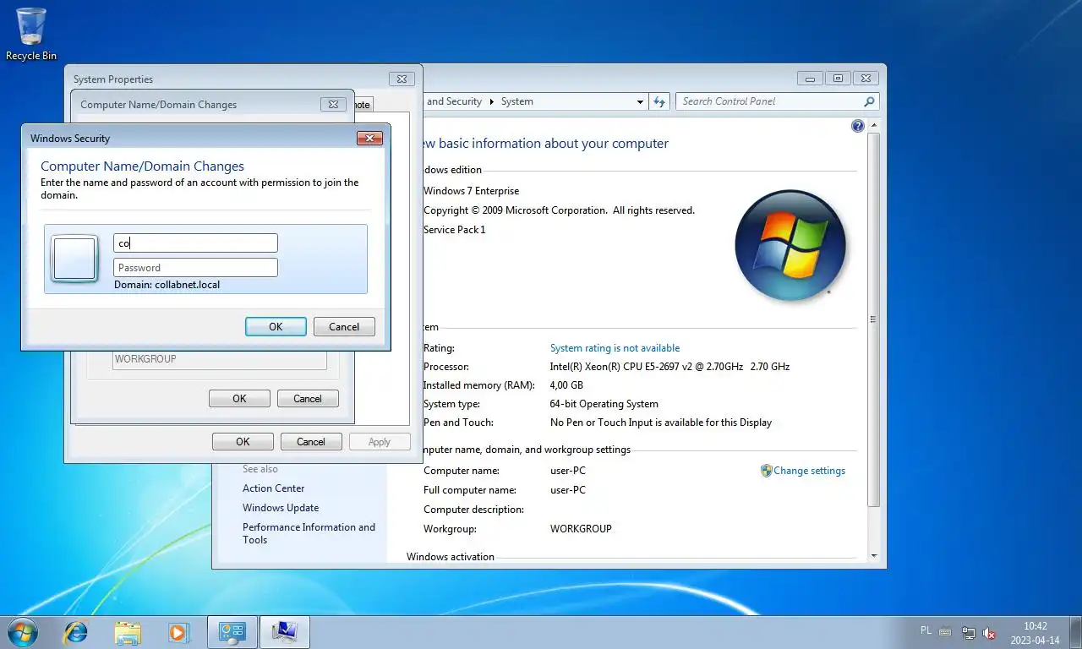Click the 'Service Pack 1' text

[x=455, y=230]
